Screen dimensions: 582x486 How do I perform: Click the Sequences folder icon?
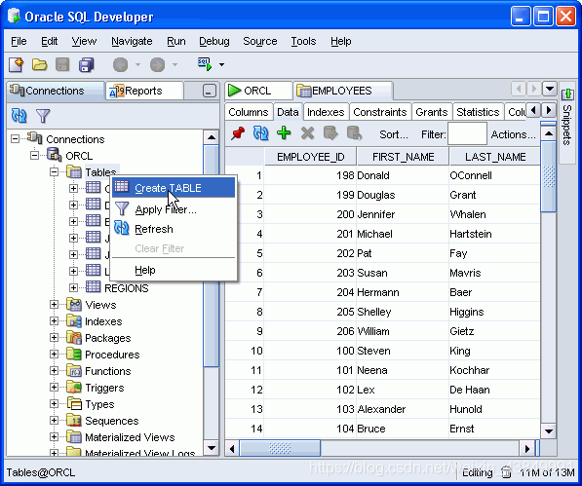coord(74,420)
